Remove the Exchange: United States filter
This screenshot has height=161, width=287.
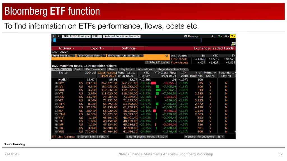pos(142,56)
